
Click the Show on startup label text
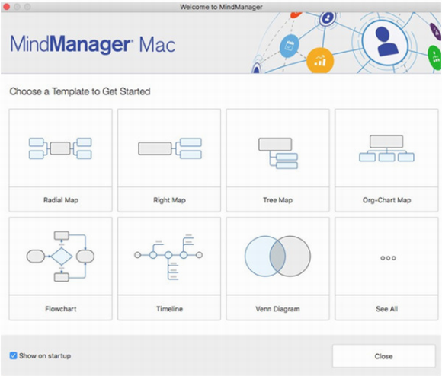coord(45,355)
